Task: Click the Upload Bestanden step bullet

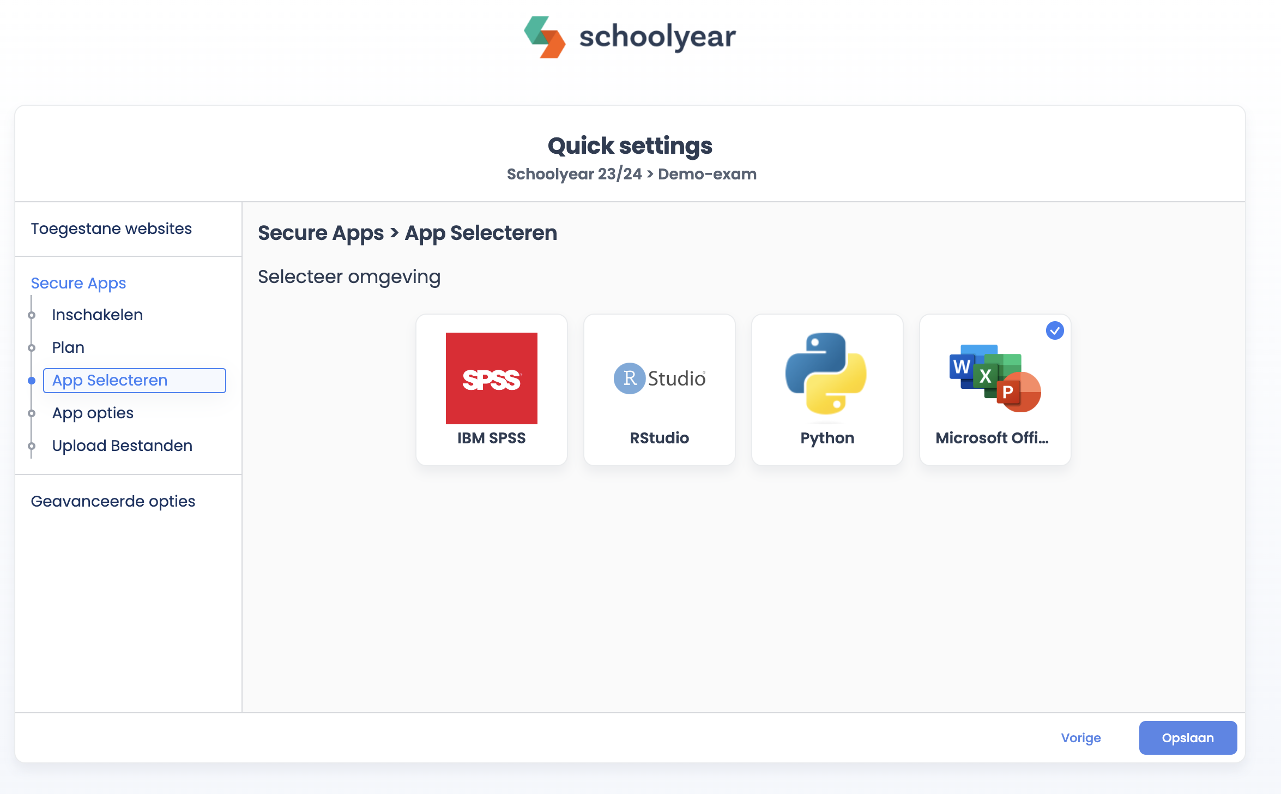Action: [x=32, y=446]
